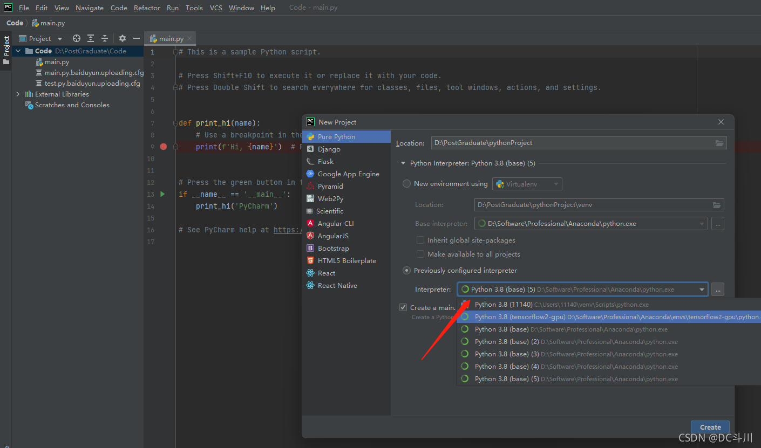Image resolution: width=761 pixels, height=448 pixels.
Task: Select HTML5 Boilerplate project type
Action: tap(346, 261)
